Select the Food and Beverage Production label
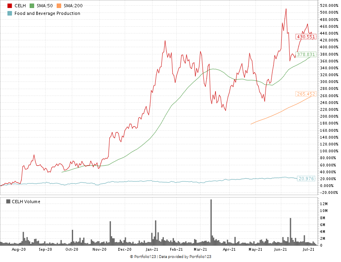 point(47,13)
